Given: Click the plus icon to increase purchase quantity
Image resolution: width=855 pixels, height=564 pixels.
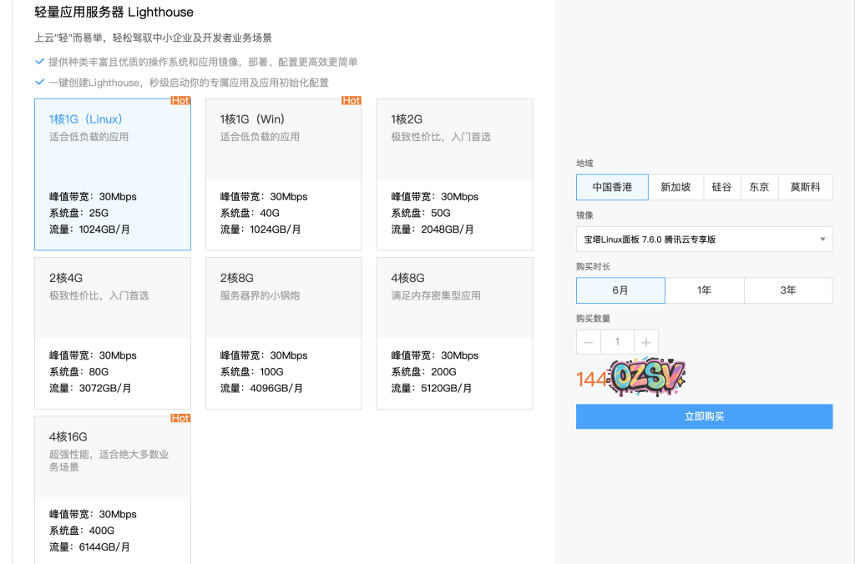Looking at the screenshot, I should [x=644, y=341].
